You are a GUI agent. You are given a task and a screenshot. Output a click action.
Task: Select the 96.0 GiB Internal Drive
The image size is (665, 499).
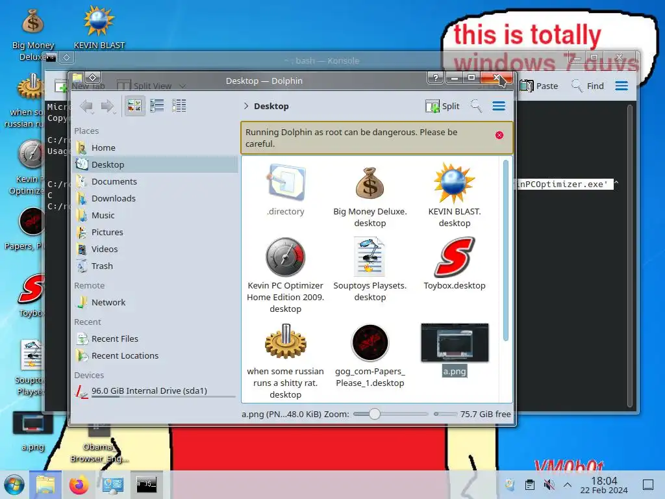point(155,391)
